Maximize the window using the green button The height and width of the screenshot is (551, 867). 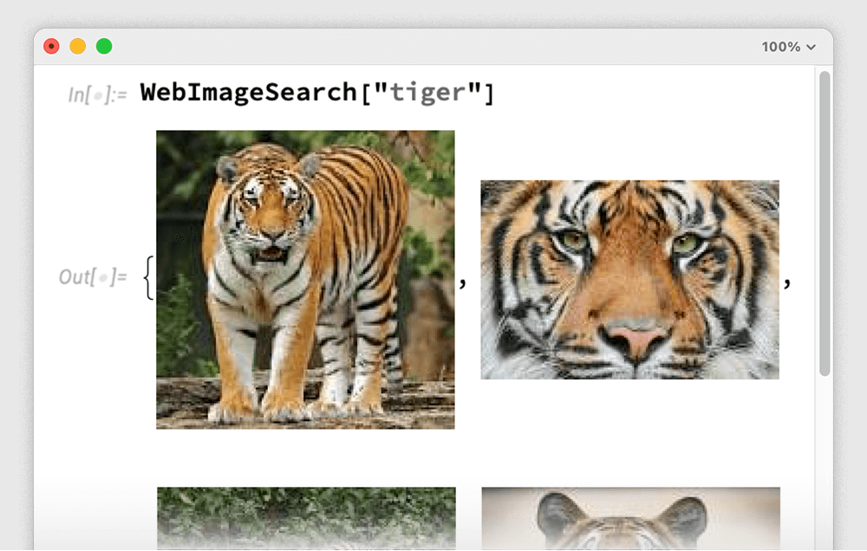tap(104, 47)
